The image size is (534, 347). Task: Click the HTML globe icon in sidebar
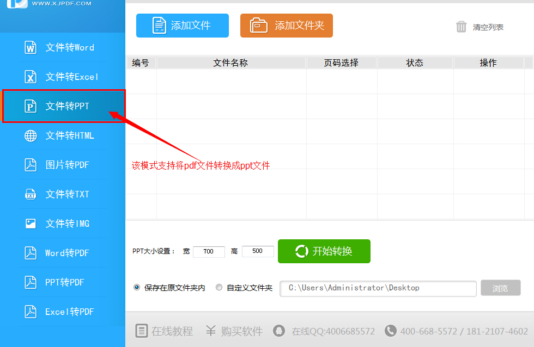[31, 135]
